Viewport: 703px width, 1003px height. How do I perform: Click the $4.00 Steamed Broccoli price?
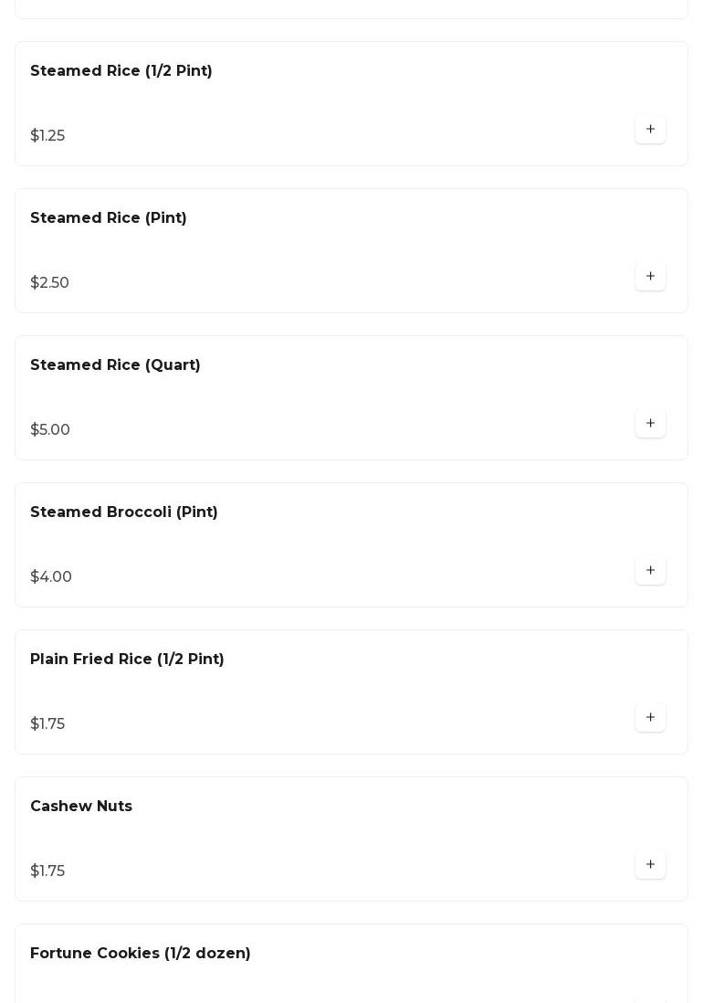[x=51, y=577]
